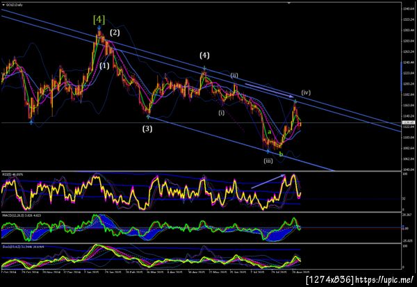417x287 pixels.
Task: Select the green 'b' wave label
Action: coord(281,154)
